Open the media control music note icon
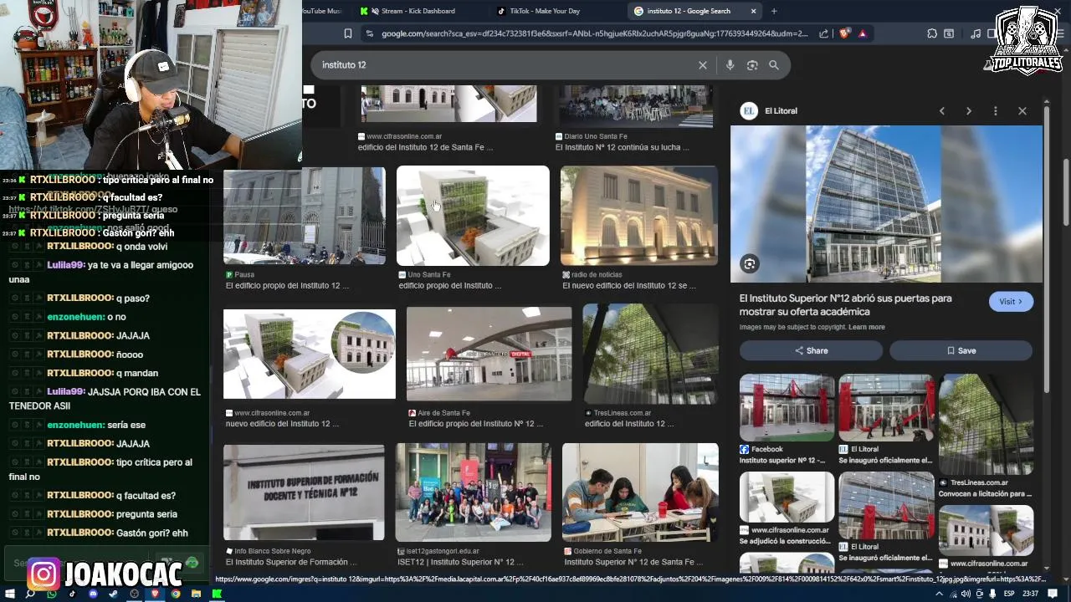 point(976,33)
